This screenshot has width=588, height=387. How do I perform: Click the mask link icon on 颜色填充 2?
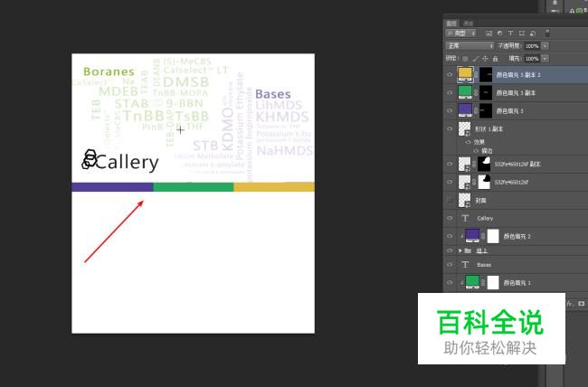tap(483, 236)
